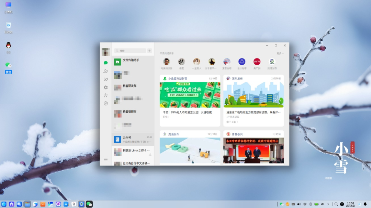Screen dimensions: 371x208
Task: Open the hamburger settings menu in WeChat sidebar
Action: pyautogui.click(x=105, y=159)
